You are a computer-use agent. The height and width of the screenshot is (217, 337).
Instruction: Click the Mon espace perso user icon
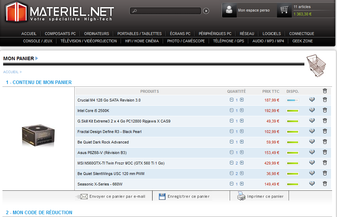tap(229, 10)
